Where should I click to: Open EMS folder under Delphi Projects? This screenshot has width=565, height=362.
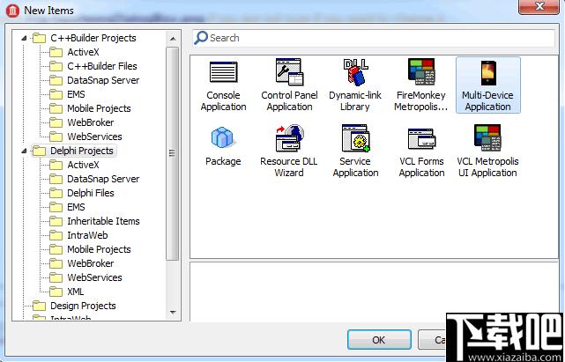pos(67,207)
